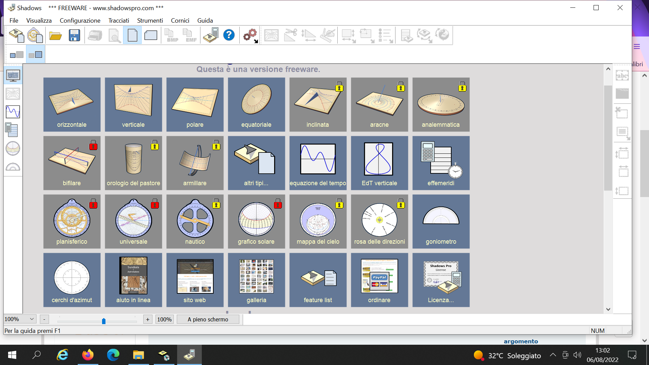Choose the goniometro tile
649x365 pixels.
[441, 221]
